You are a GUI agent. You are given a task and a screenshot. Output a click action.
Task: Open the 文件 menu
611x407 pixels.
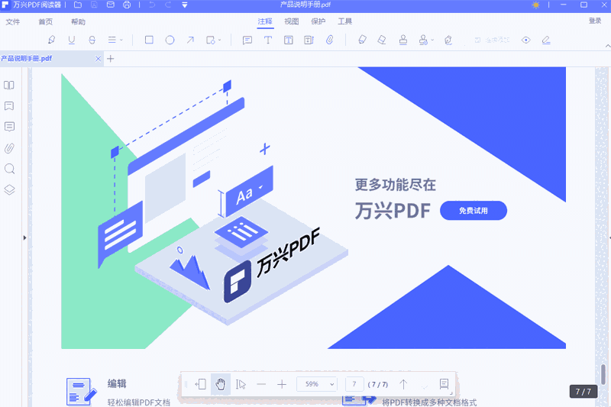13,22
